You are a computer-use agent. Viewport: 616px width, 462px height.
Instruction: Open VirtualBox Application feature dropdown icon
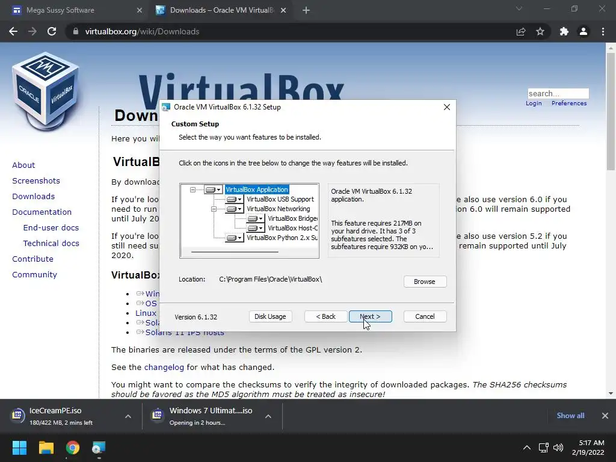pyautogui.click(x=214, y=189)
